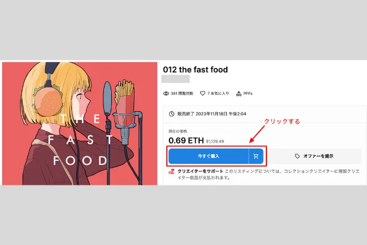Open the blurred collection name link
Image resolution: width=367 pixels, height=245 pixels.
tap(176, 79)
